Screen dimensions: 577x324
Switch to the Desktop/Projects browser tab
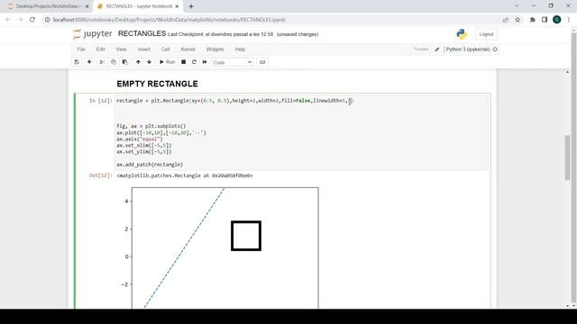click(x=47, y=6)
